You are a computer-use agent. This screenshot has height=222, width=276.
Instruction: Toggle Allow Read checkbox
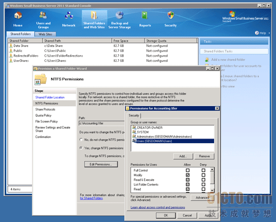pos(188,189)
